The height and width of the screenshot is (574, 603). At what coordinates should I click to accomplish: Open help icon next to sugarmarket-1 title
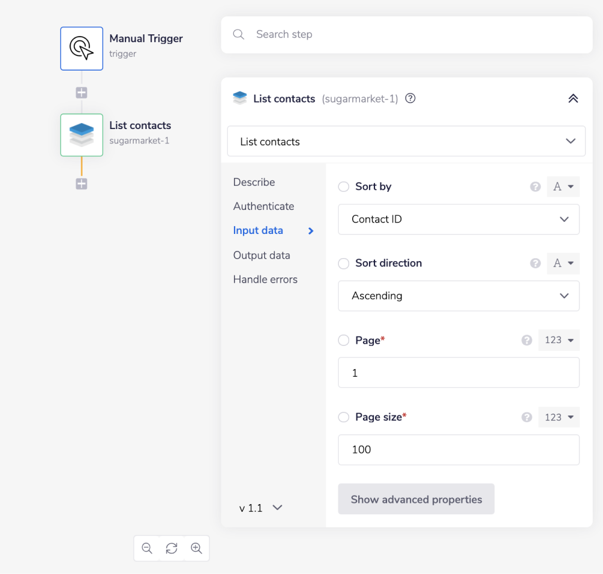tap(411, 98)
